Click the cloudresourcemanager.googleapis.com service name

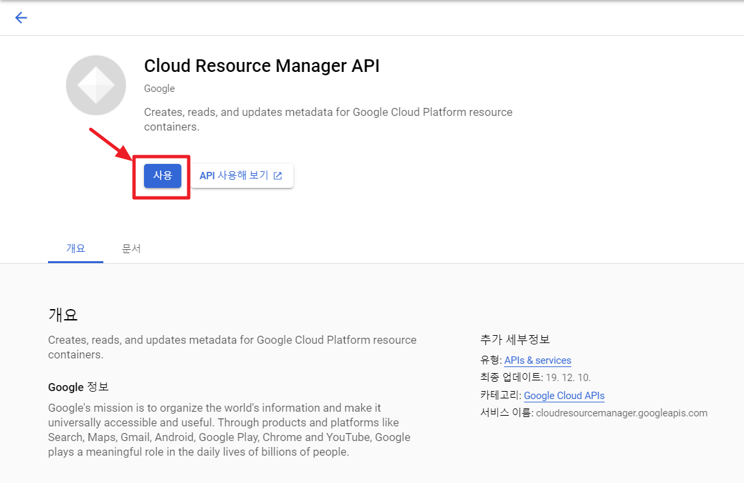[x=621, y=412]
